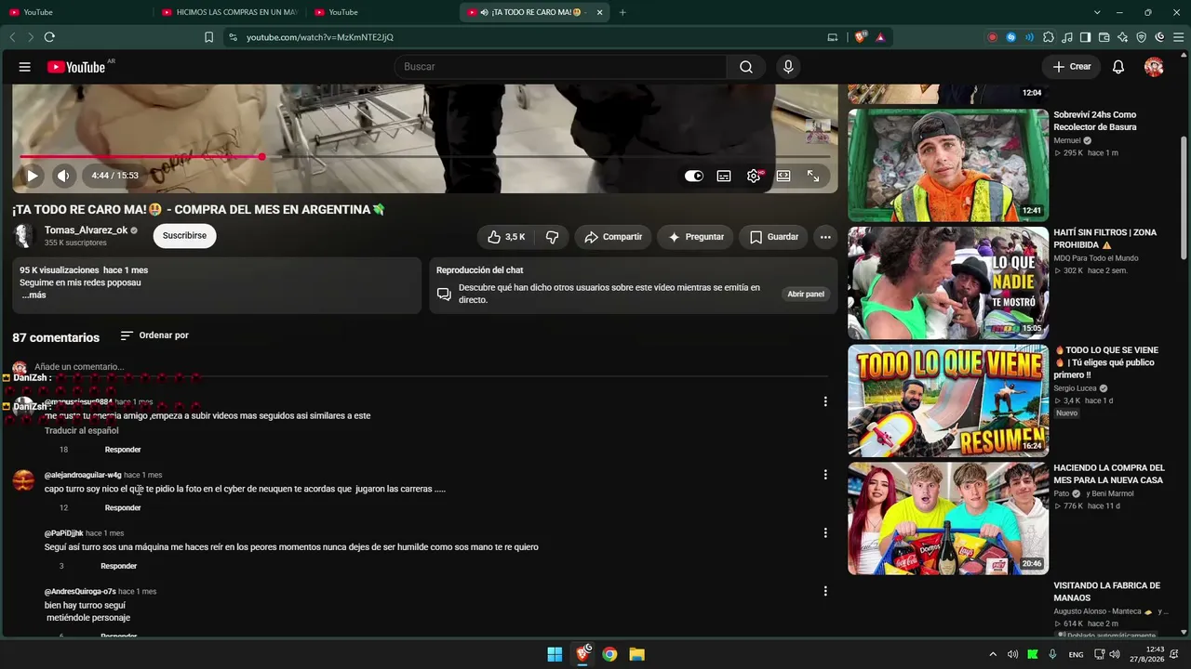Switch to HICIMOS LAS COMPRAS tab
1191x669 pixels.
coord(229,12)
